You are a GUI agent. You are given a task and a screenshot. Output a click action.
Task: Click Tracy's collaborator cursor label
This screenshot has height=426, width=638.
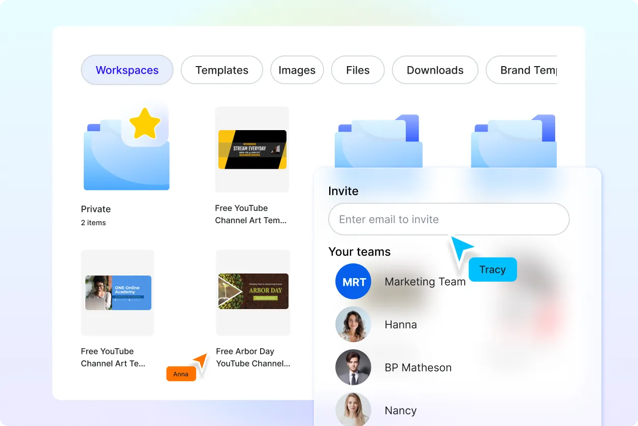pos(492,269)
